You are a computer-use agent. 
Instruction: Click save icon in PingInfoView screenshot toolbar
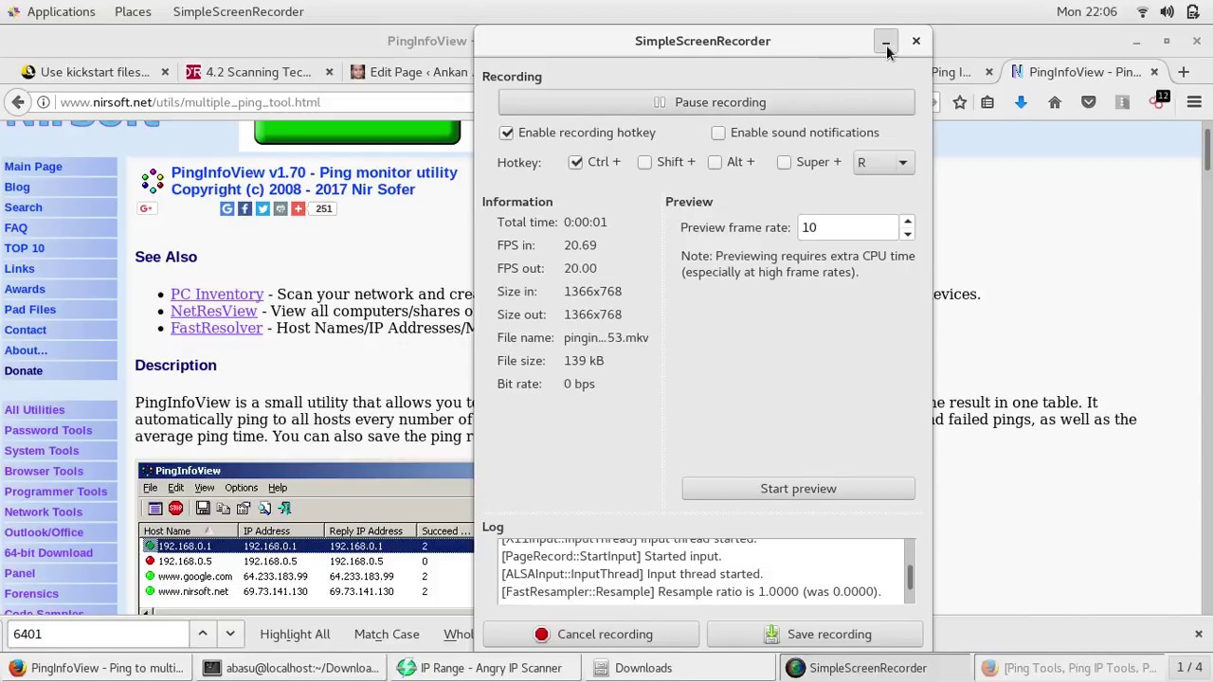click(x=203, y=509)
